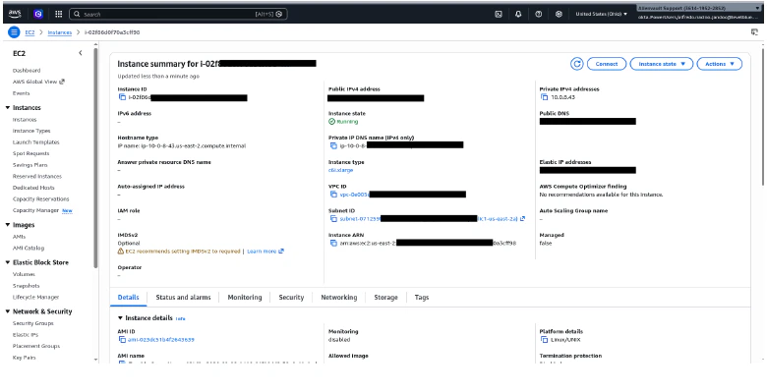This screenshot has height=392, width=767.
Task: Open the CloudShell icon in header
Action: [499, 14]
